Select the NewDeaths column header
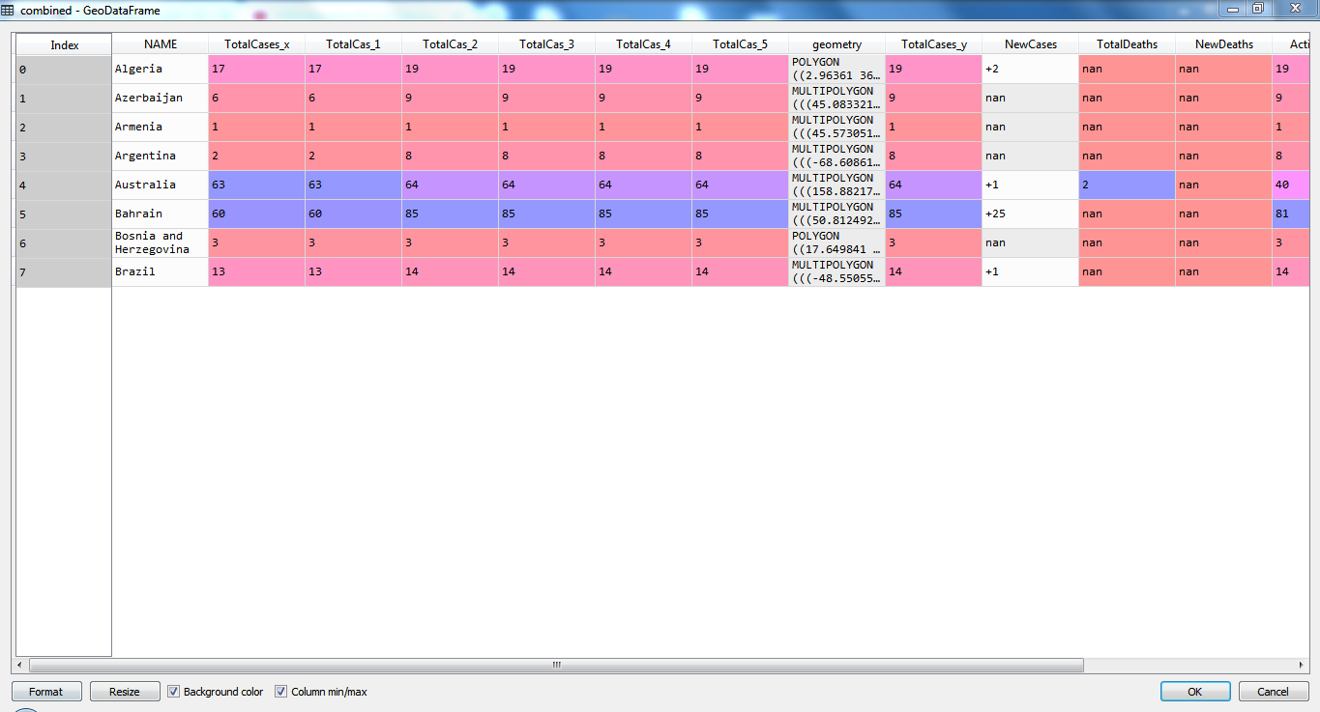The height and width of the screenshot is (712, 1320). [1224, 44]
